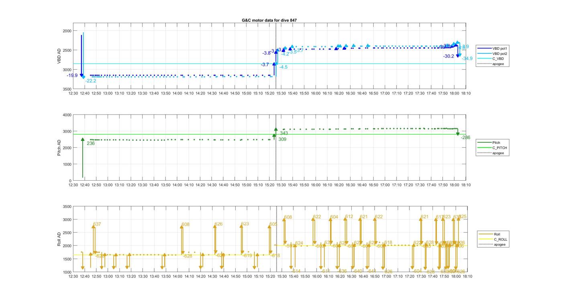Click the "-19.9" data label in the VBD chart
Viewport: 562px width, 306px height.
[72, 75]
